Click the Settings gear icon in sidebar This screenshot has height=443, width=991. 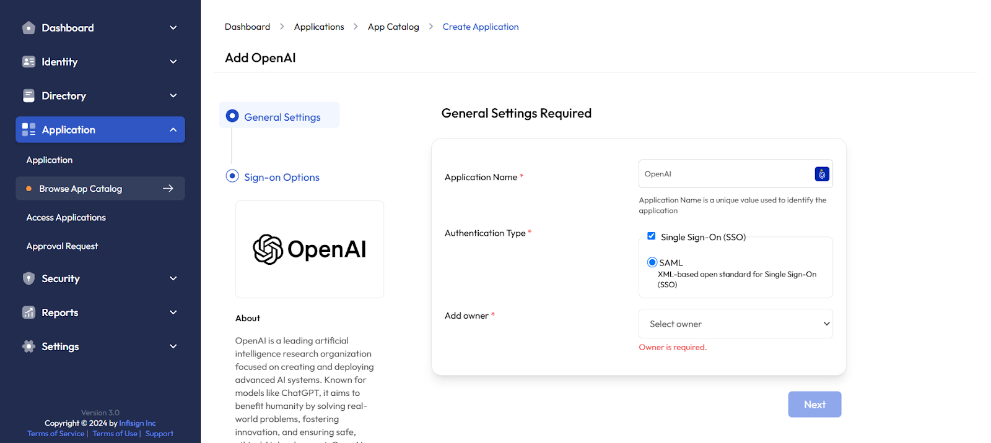(28, 346)
